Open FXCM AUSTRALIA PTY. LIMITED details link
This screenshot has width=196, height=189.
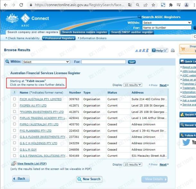[x=40, y=99]
